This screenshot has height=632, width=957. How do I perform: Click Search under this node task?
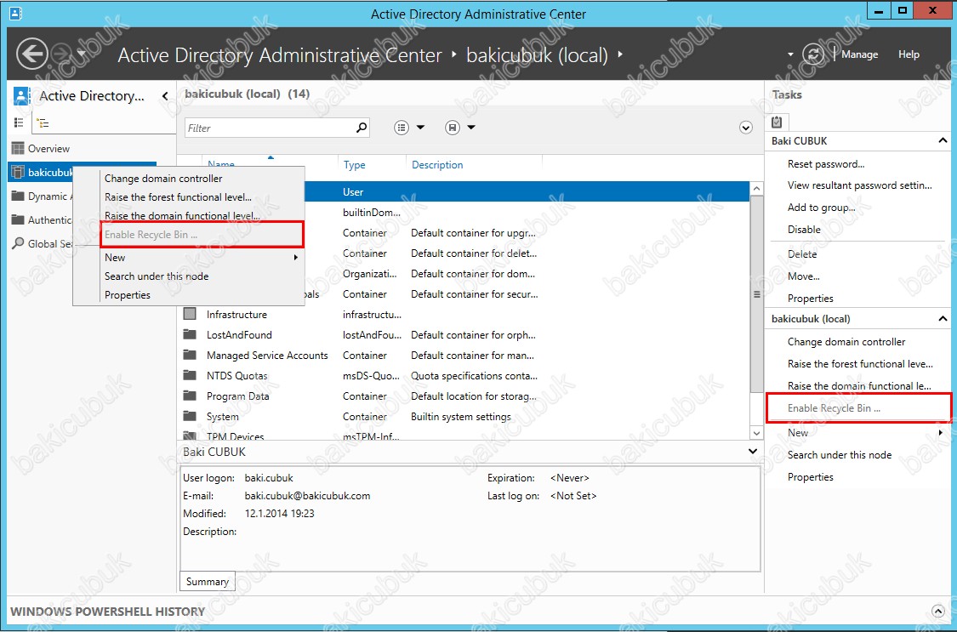click(x=840, y=454)
